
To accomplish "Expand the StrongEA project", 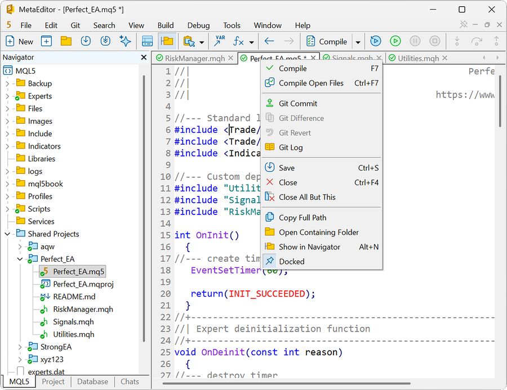I will coord(20,347).
